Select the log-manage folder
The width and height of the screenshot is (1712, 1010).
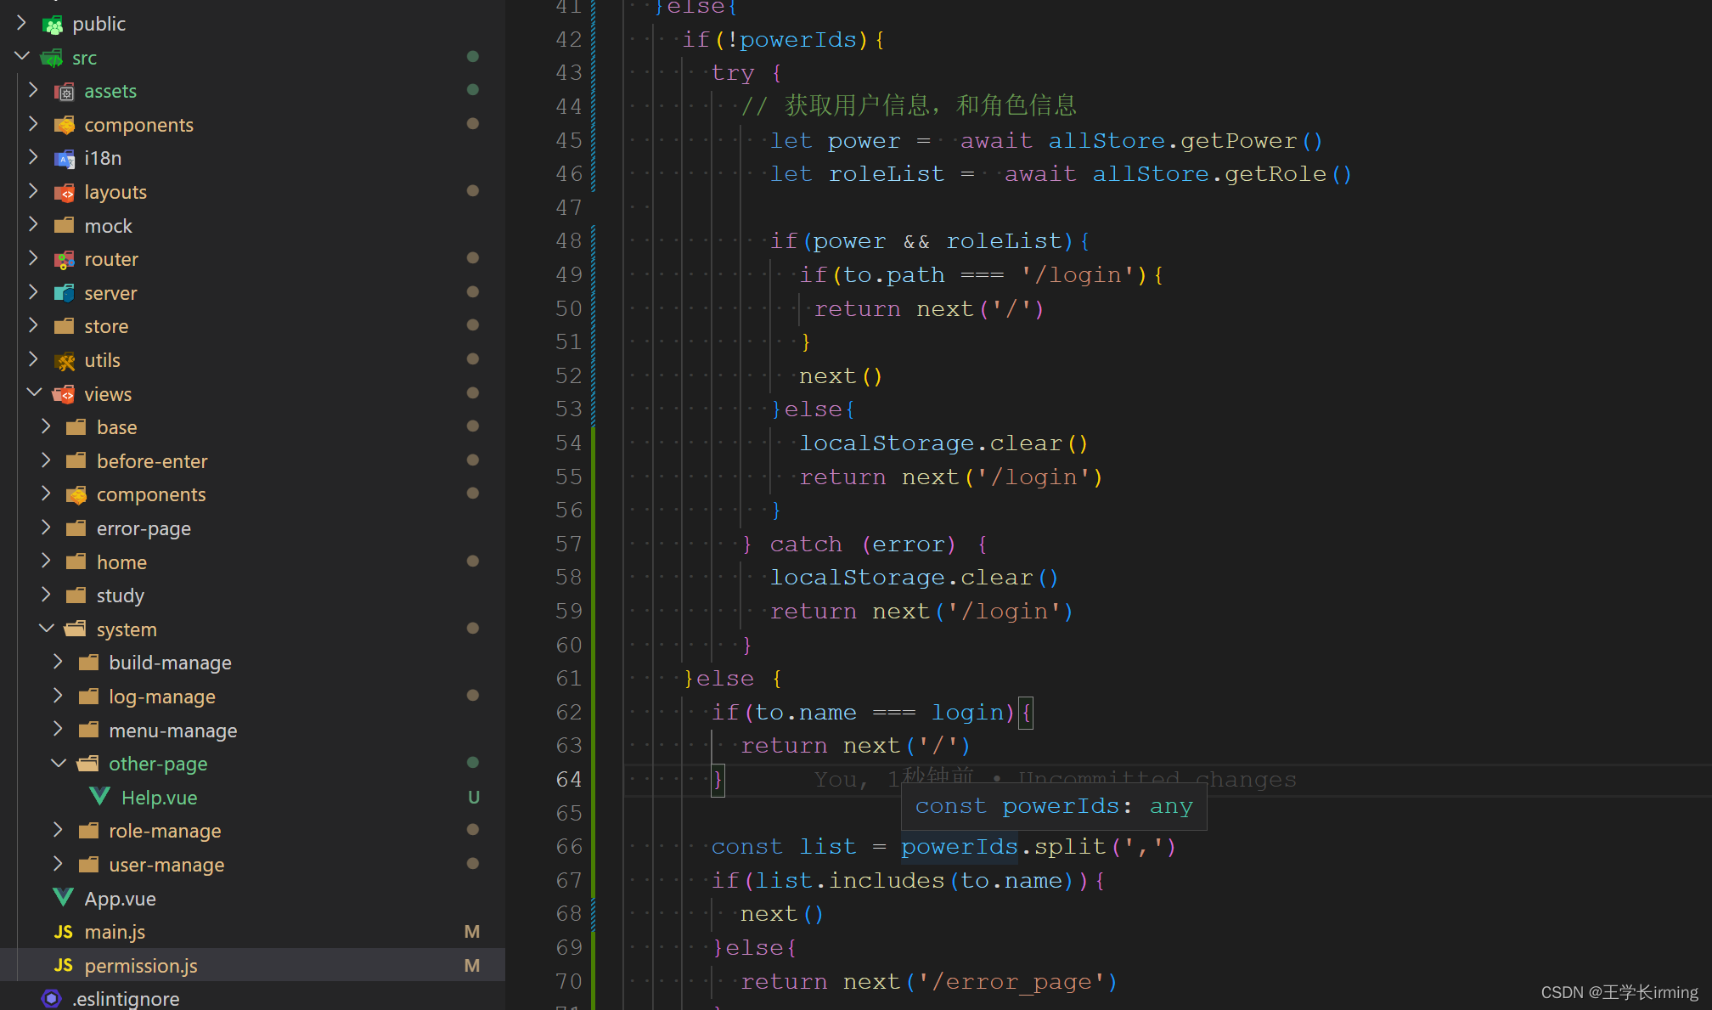coord(161,697)
